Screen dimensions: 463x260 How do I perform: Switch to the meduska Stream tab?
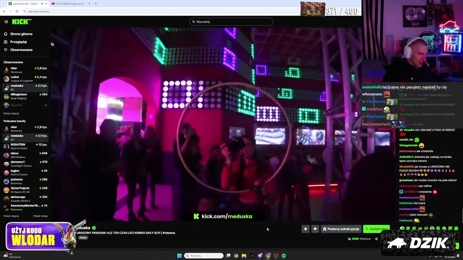pyautogui.click(x=28, y=4)
